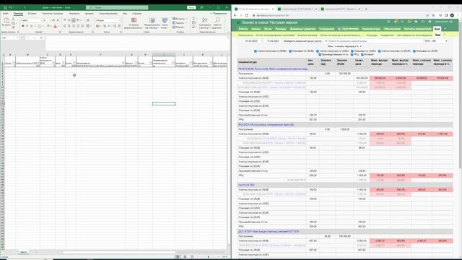
Task: Click the Save icon in Excel title bar
Action: (5, 7)
